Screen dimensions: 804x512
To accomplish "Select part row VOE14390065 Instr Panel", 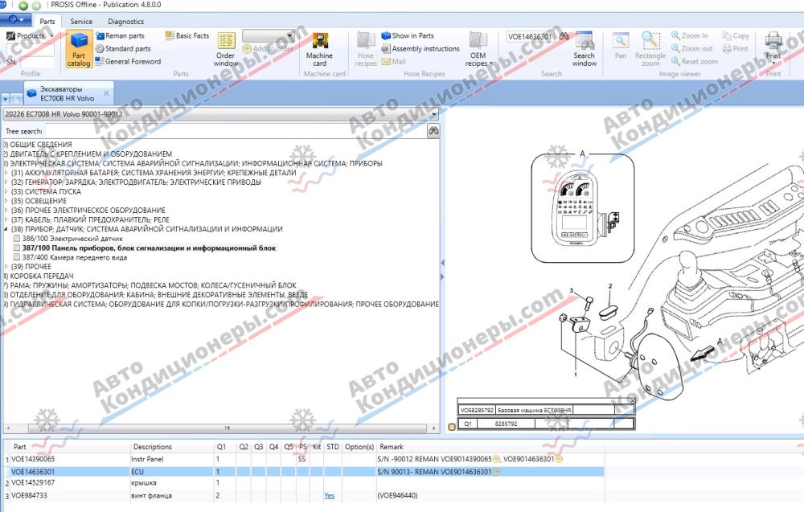I will coord(304,459).
